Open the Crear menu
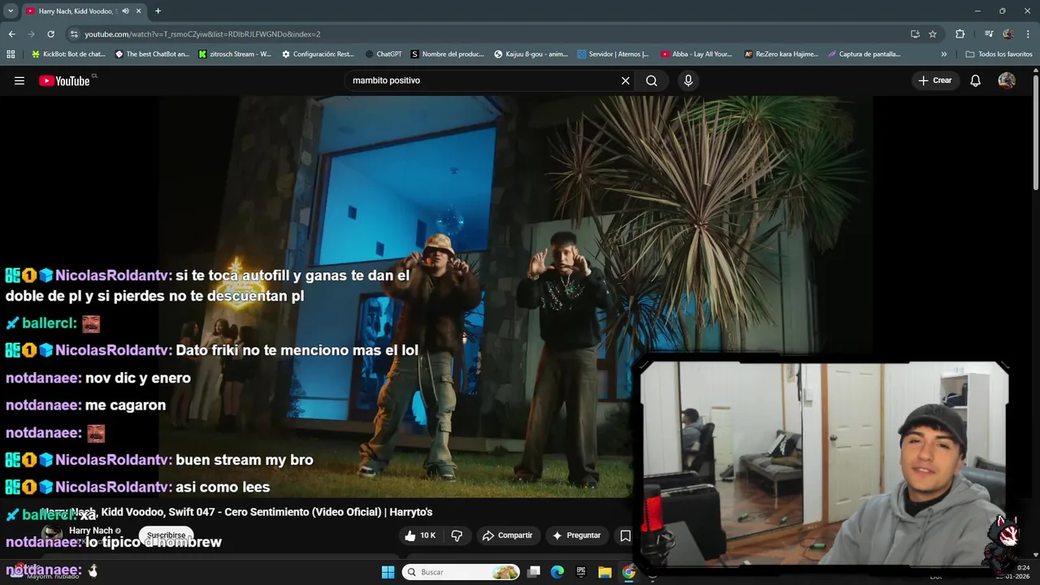Viewport: 1040px width, 585px height. tap(934, 80)
